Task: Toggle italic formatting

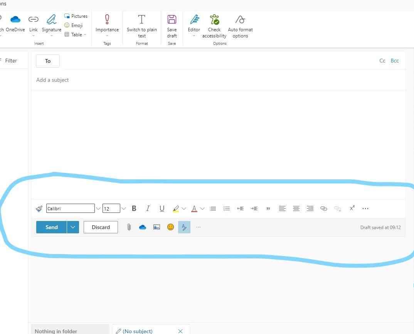Action: [148, 209]
